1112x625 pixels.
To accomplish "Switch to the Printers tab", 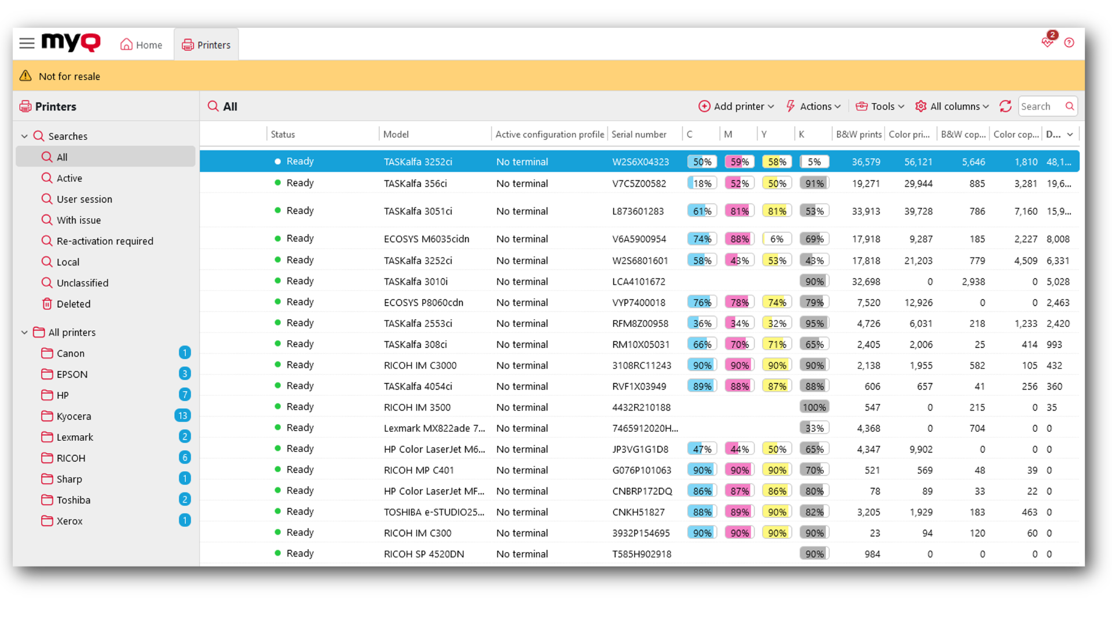I will pos(206,45).
